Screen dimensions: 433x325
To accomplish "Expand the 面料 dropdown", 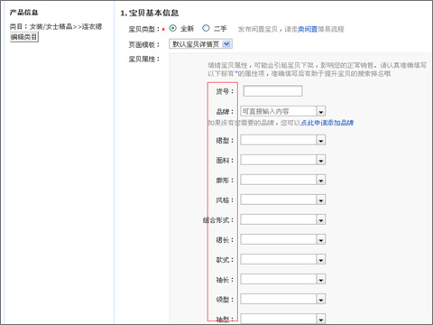I will pyautogui.click(x=283, y=160).
